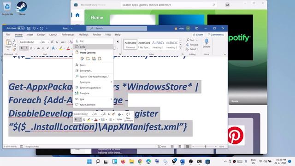Toggle the AutoSave switch in Word
Viewport: 295px width, 166px height.
point(21,28)
